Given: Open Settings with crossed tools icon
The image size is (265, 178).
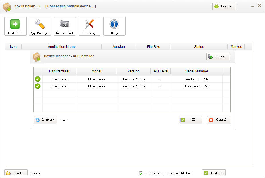Looking at the screenshot, I should (x=89, y=26).
